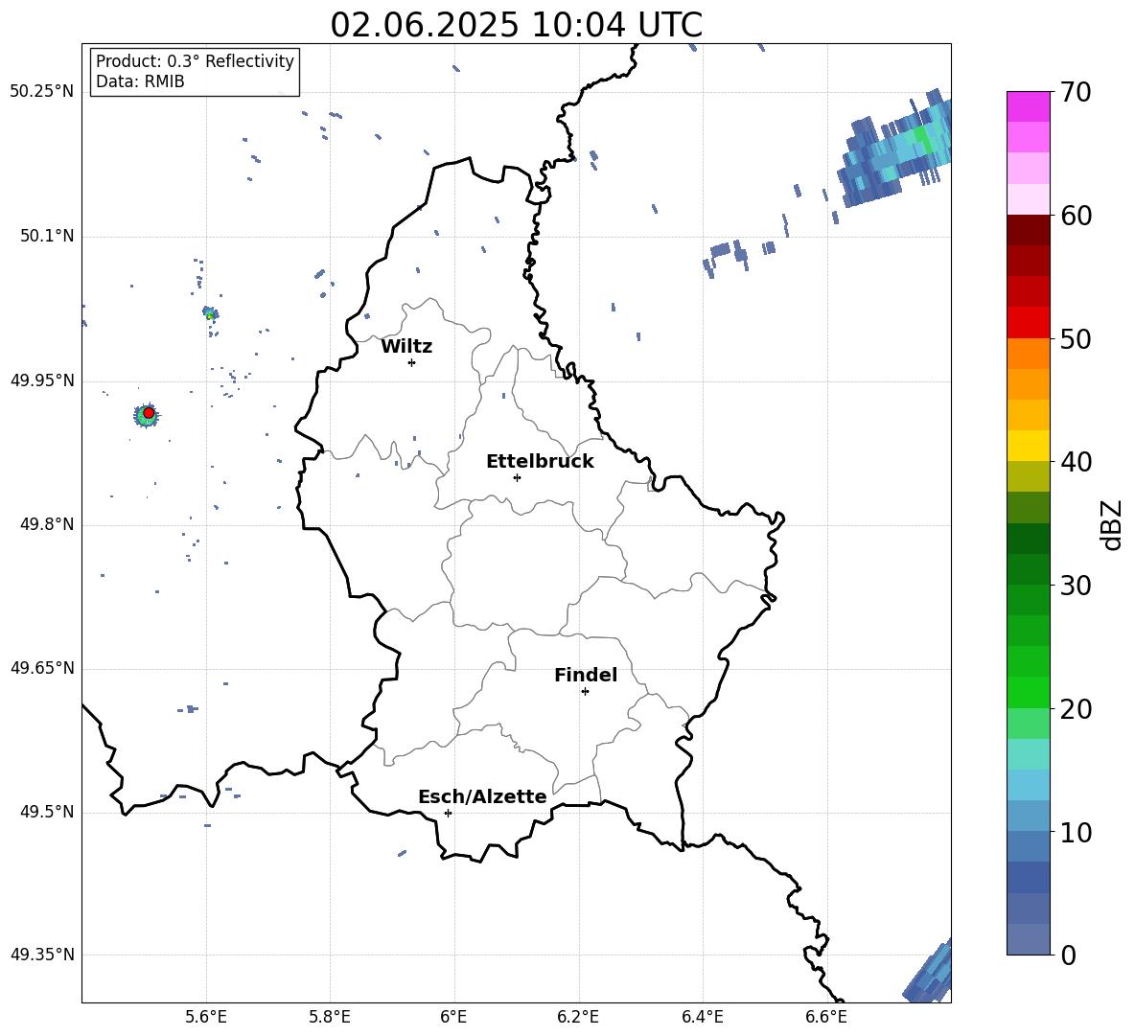Pick the dark red swatch just below 60

pos(1028,231)
